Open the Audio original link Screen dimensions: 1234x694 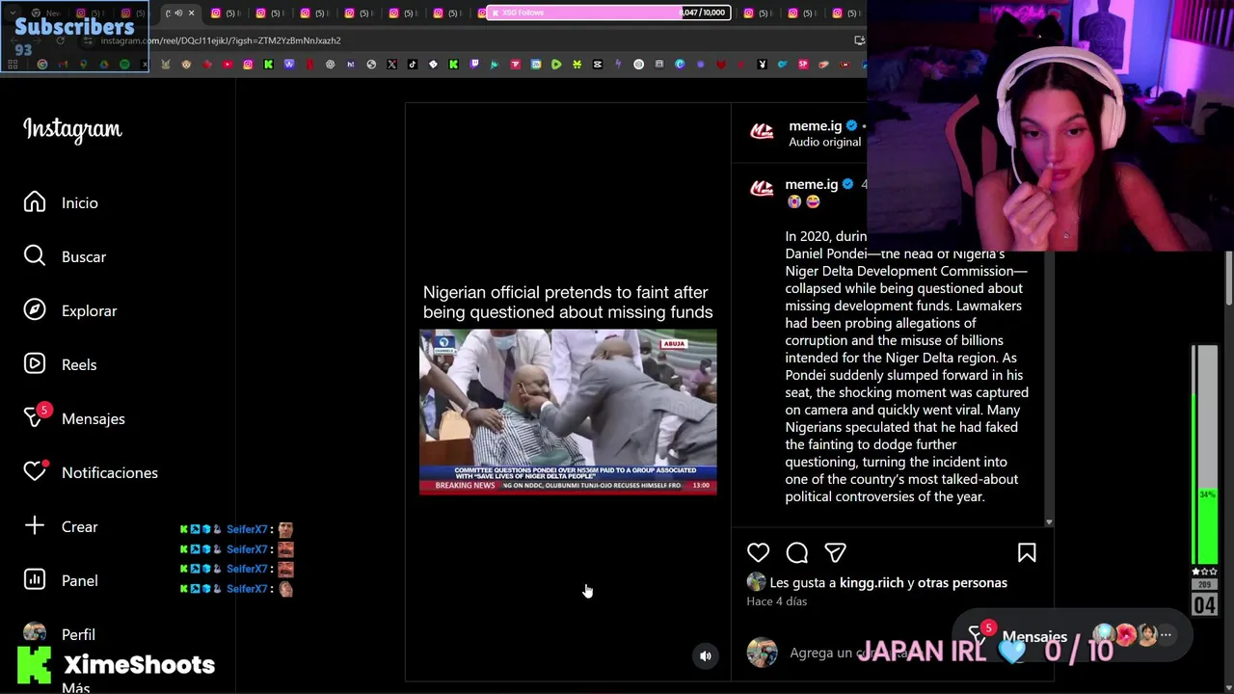(x=824, y=142)
